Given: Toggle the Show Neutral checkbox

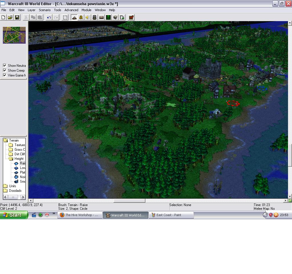Looking at the screenshot, I should (x=5, y=65).
